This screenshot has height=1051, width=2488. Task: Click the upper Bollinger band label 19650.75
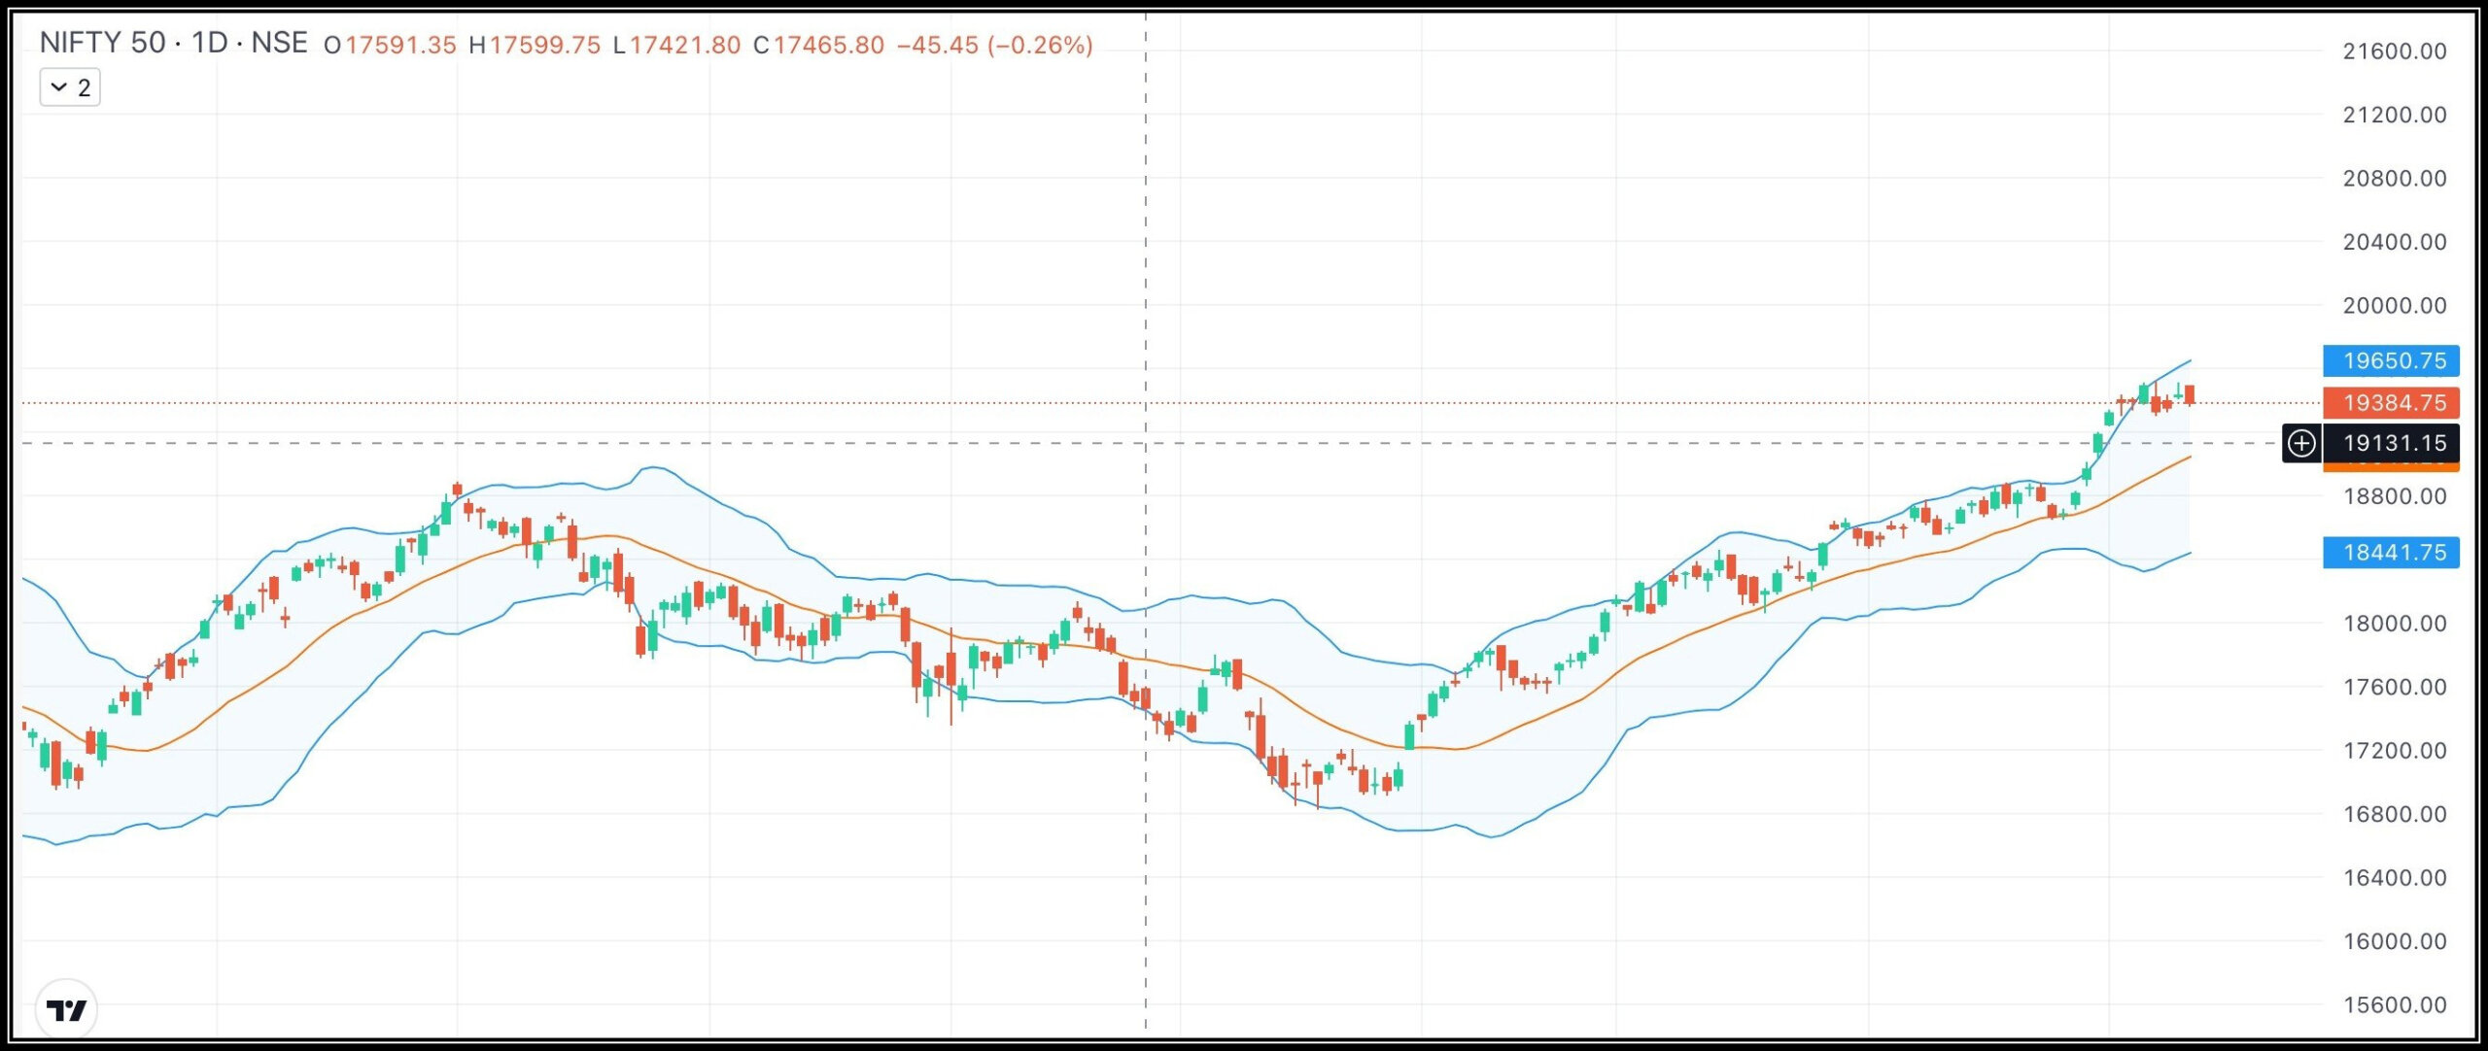point(2391,360)
